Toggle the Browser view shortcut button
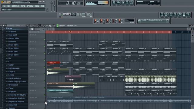The height and width of the screenshot is (109, 194). click(x=127, y=3)
